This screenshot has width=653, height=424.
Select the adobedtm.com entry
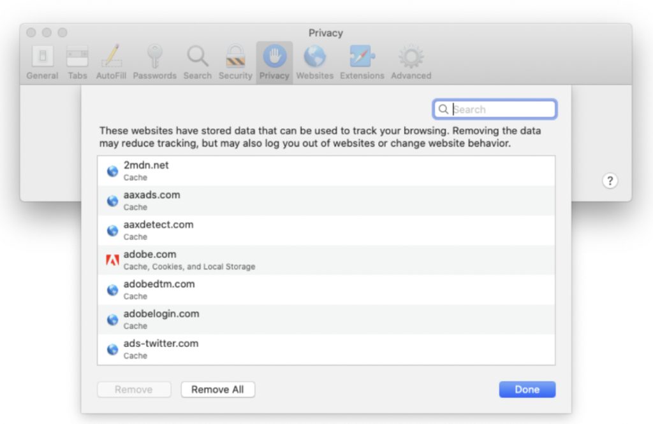(326, 290)
